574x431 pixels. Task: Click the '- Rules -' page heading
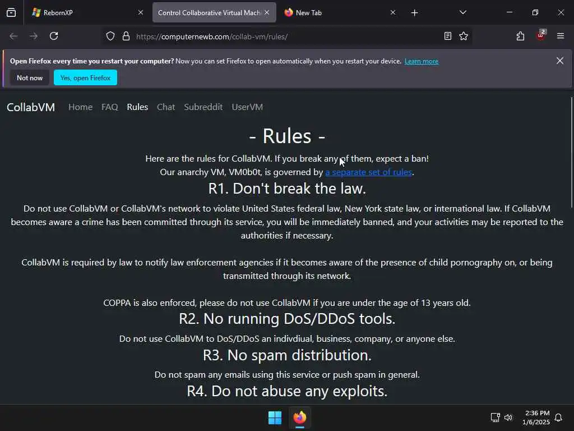[287, 136]
